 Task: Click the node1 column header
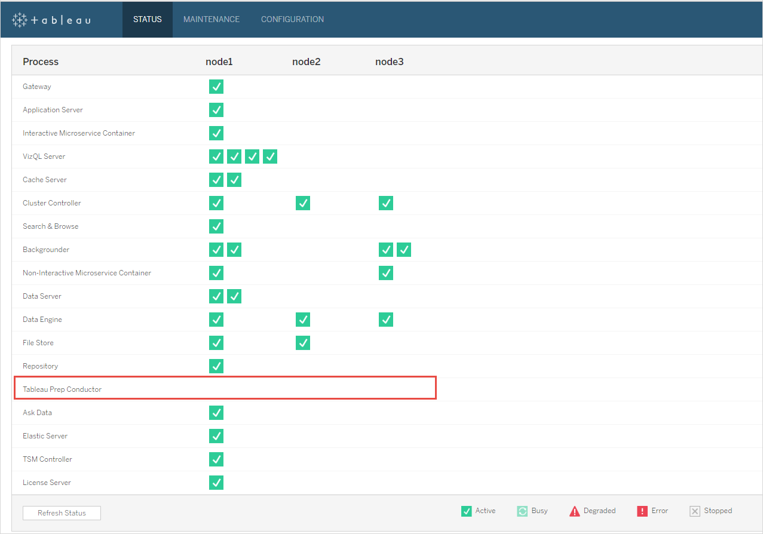pyautogui.click(x=219, y=62)
